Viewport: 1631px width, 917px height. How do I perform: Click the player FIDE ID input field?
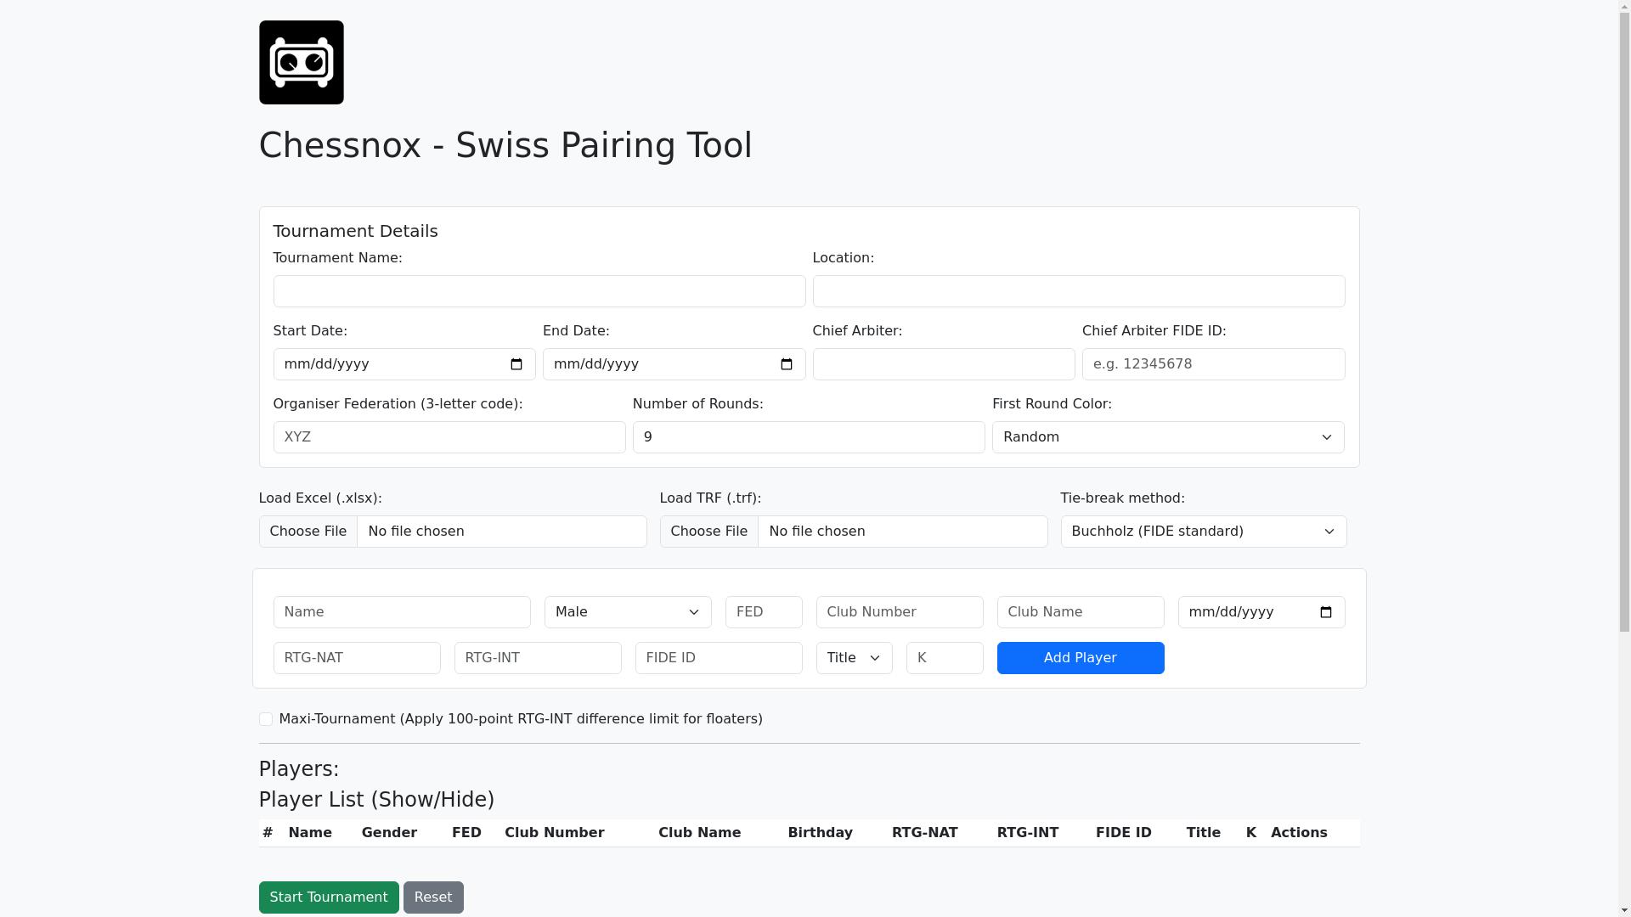click(719, 658)
